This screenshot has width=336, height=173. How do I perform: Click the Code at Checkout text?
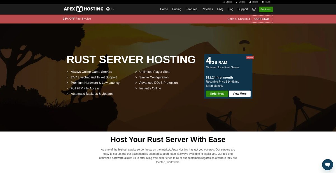[x=239, y=19]
